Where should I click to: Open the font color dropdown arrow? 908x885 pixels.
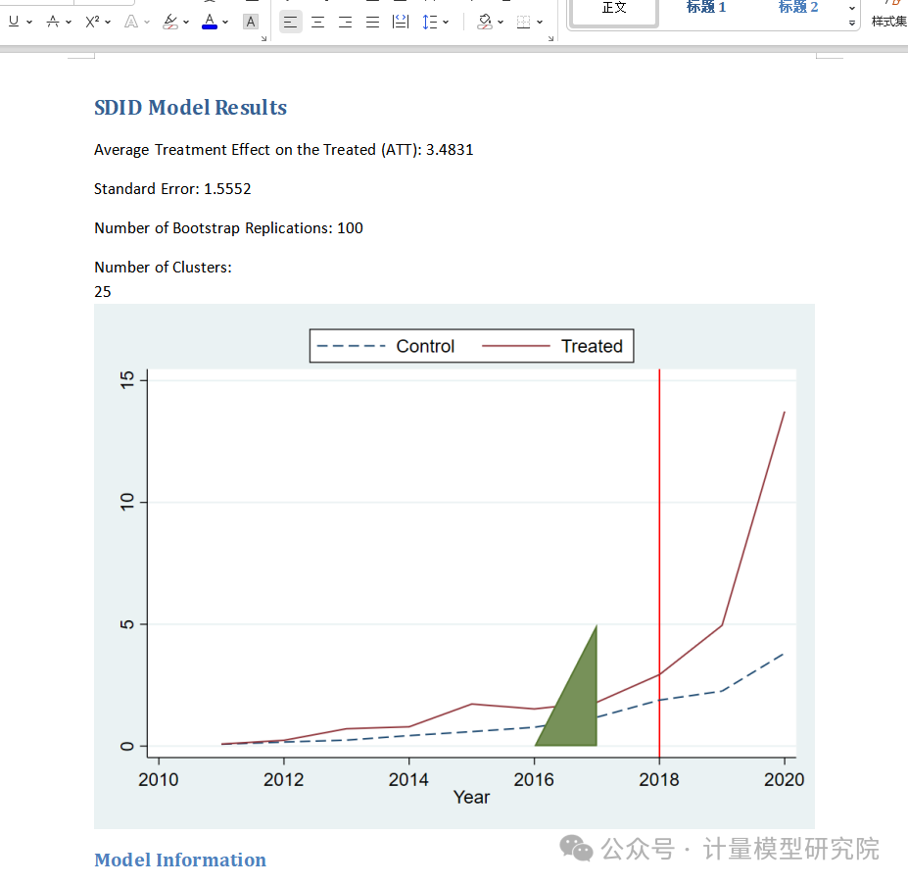[x=225, y=23]
